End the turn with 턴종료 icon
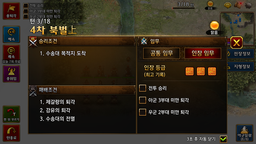Image resolution: width=256 pixels, height=144 pixels. point(11,133)
